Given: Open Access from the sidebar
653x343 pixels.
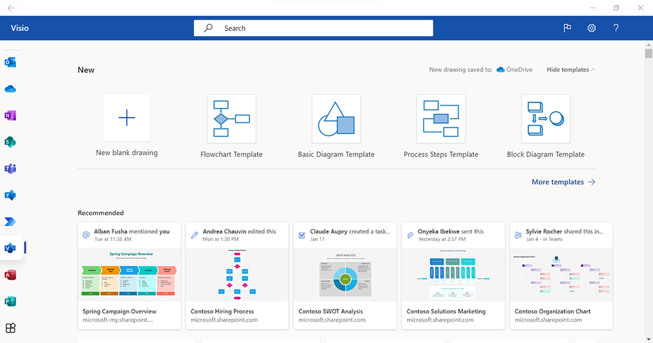Looking at the screenshot, I should coord(10,275).
